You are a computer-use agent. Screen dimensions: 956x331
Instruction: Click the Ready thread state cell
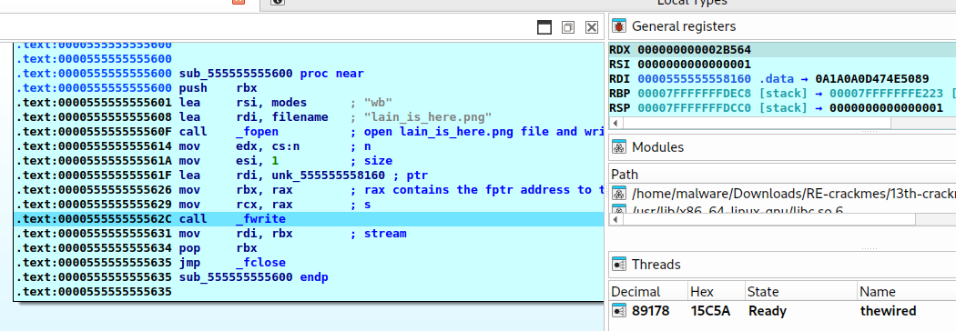click(x=767, y=311)
